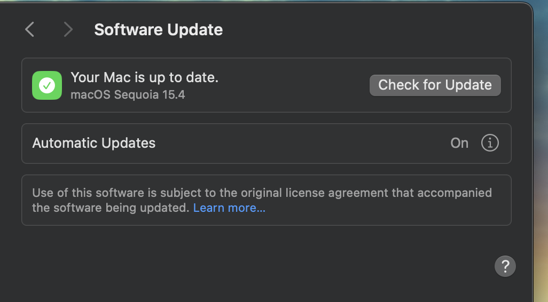Viewport: 548px width, 302px height.
Task: Click the blank header area right of the title
Action: point(374,30)
